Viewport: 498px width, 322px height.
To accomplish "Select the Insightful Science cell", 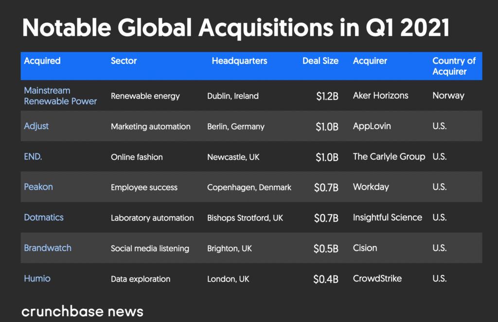I will (x=387, y=217).
